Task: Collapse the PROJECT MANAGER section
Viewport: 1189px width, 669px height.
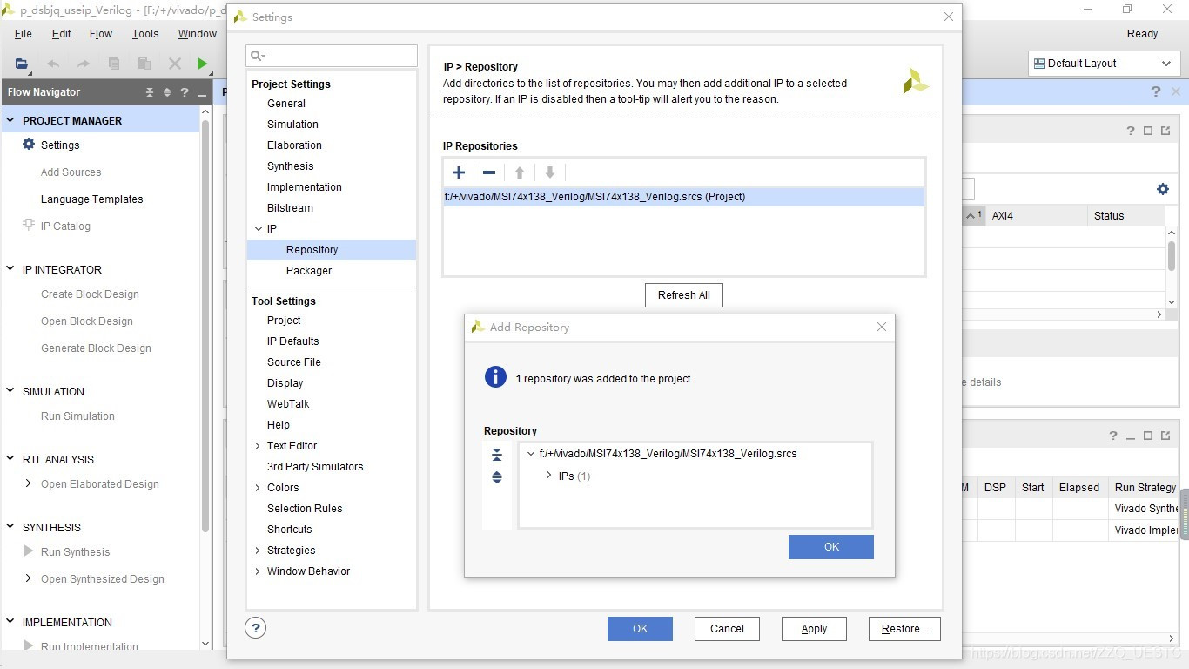Action: tap(10, 120)
